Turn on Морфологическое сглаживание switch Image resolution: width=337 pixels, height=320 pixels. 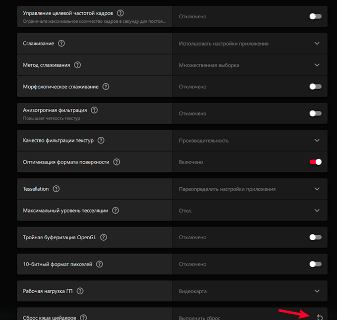tap(315, 87)
